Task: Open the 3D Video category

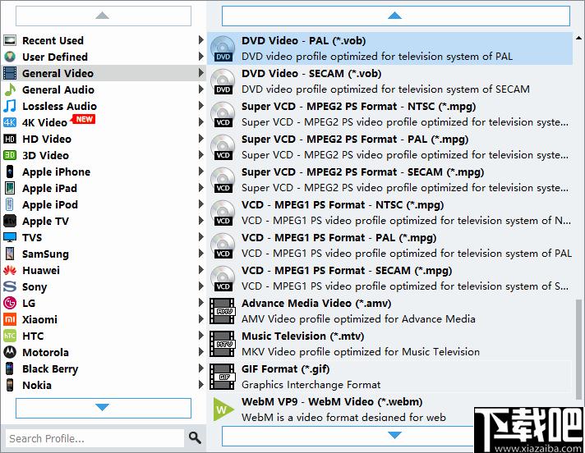Action: pos(104,155)
